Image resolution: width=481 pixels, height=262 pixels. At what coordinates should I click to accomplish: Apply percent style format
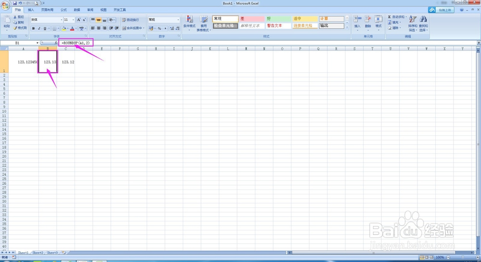coord(160,28)
